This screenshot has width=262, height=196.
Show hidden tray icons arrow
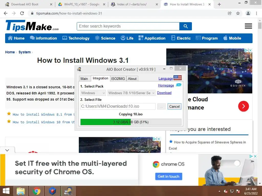click(219, 191)
